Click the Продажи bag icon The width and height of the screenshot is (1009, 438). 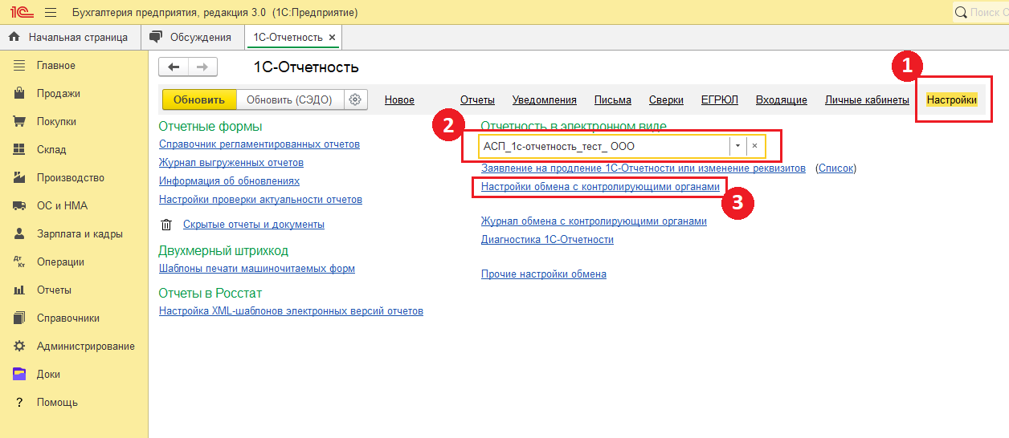pos(20,93)
